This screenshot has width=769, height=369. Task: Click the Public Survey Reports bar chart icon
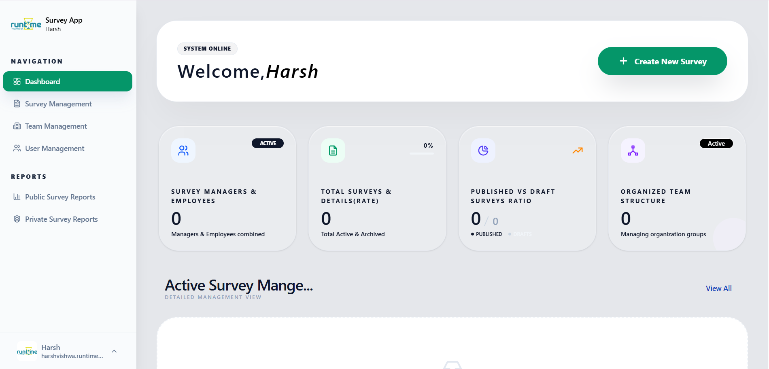17,197
